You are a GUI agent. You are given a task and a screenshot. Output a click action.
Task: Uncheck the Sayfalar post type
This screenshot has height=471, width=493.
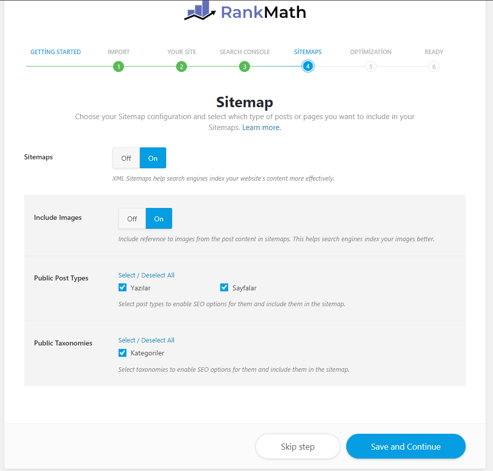click(x=224, y=287)
